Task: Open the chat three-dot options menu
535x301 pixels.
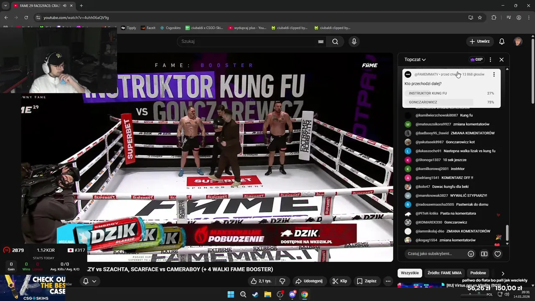Action: [490, 59]
